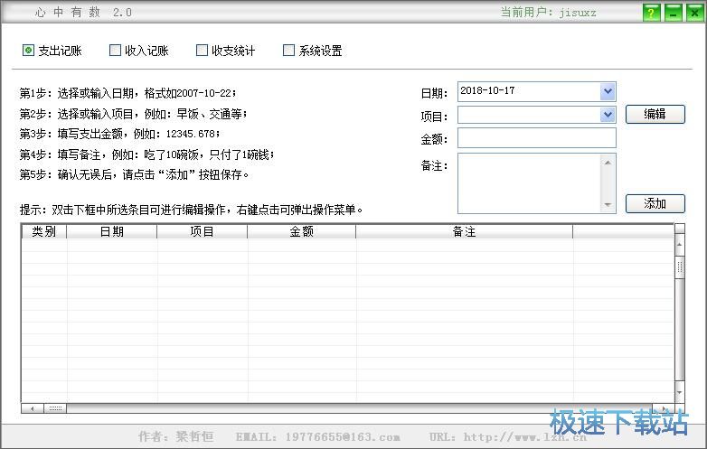Click the table horizontal scroll left arrow
The width and height of the screenshot is (707, 449).
click(x=33, y=408)
